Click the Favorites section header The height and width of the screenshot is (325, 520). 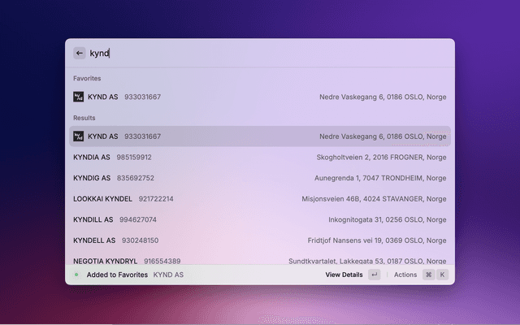point(88,78)
